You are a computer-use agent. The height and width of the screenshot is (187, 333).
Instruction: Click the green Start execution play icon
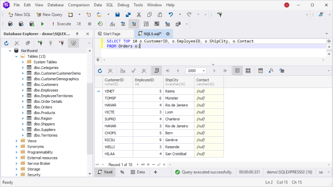(42, 24)
